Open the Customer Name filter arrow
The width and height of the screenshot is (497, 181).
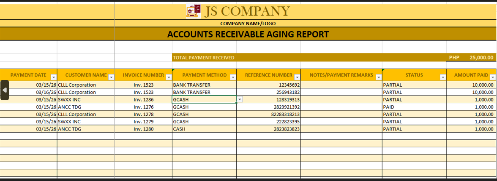point(111,77)
